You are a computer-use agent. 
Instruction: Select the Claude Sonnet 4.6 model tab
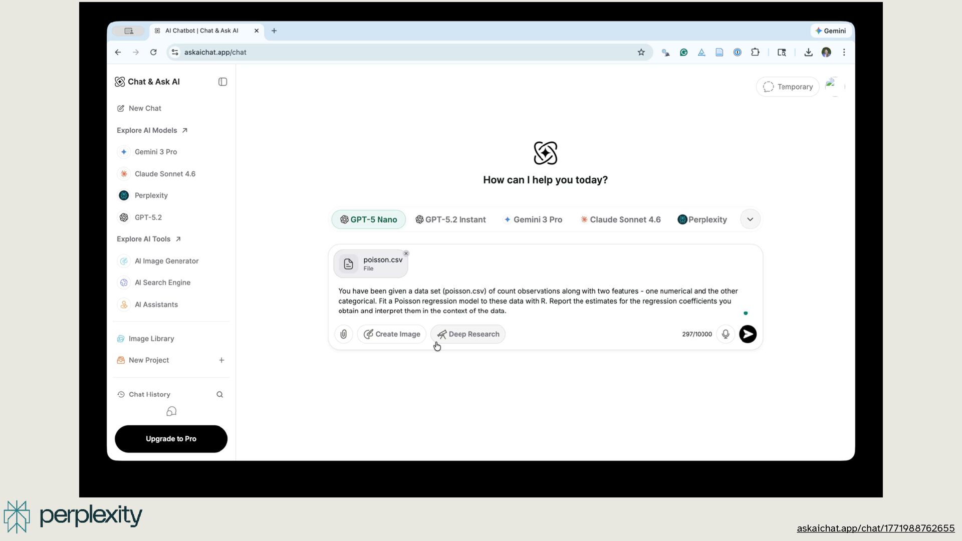(620, 219)
